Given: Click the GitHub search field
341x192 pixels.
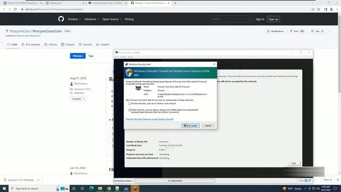Looking at the screenshot, I should pos(231,19).
